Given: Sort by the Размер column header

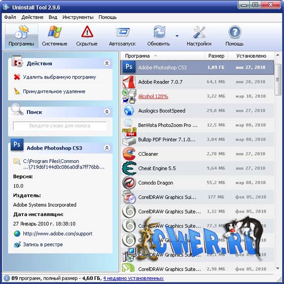Looking at the screenshot, I should click(x=216, y=56).
